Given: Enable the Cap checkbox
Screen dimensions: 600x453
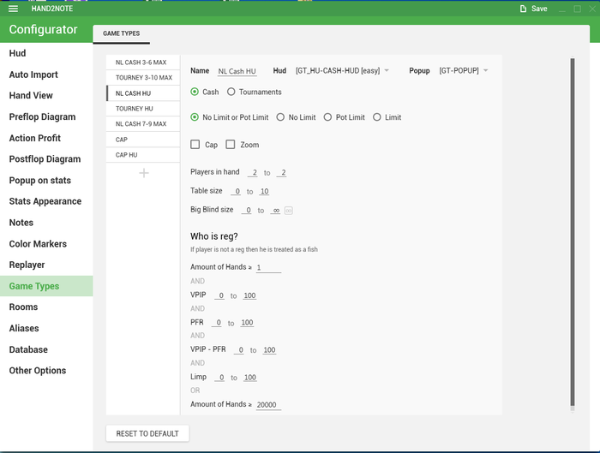Looking at the screenshot, I should 195,145.
